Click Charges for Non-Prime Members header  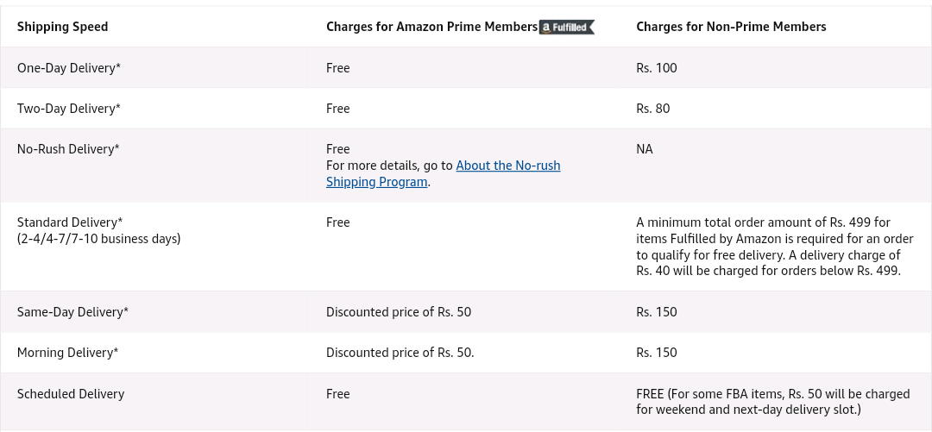pyautogui.click(x=731, y=27)
